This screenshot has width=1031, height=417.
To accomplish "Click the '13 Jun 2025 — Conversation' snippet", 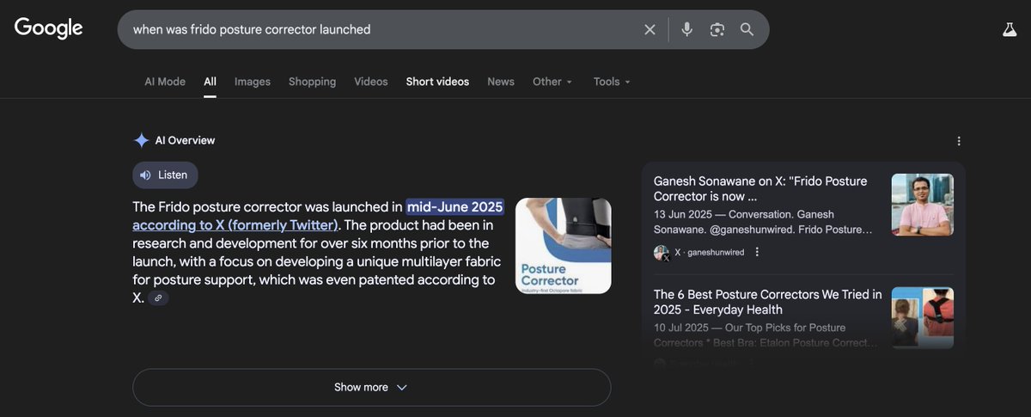I will coord(763,222).
